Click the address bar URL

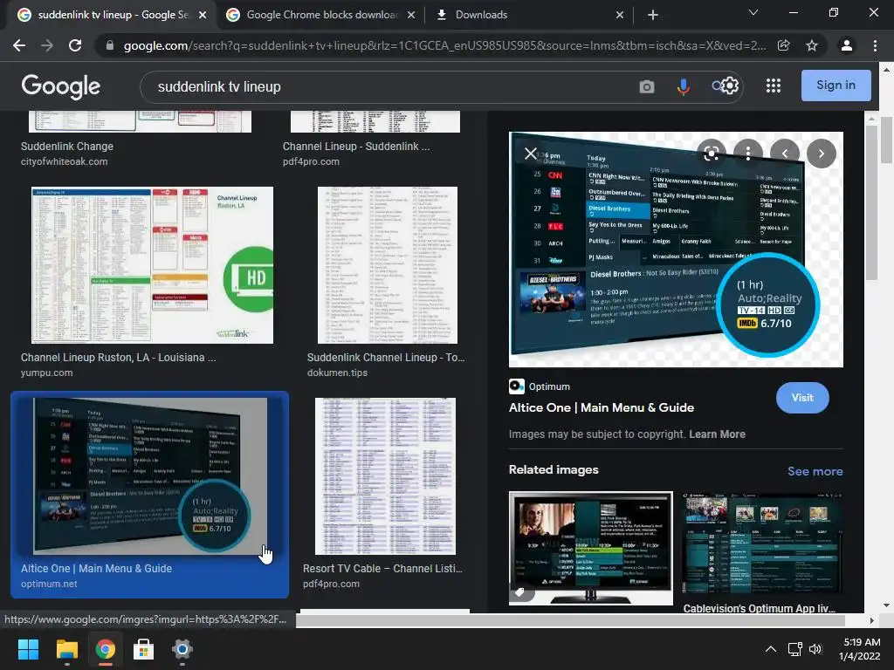pyautogui.click(x=444, y=45)
